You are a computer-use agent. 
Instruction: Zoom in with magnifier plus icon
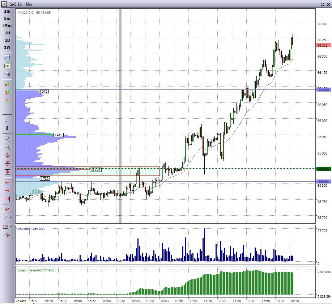7,139
